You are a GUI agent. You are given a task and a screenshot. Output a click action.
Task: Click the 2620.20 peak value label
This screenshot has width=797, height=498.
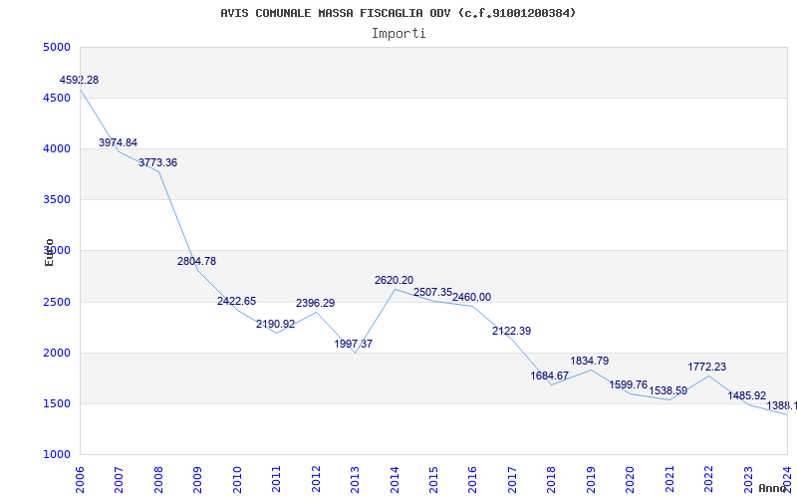coord(394,280)
